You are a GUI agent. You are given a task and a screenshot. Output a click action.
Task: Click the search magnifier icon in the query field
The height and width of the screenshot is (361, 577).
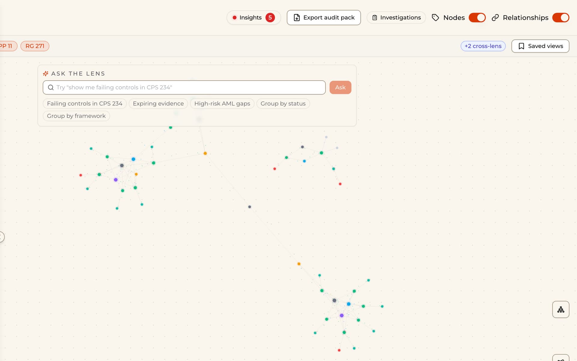tap(51, 87)
